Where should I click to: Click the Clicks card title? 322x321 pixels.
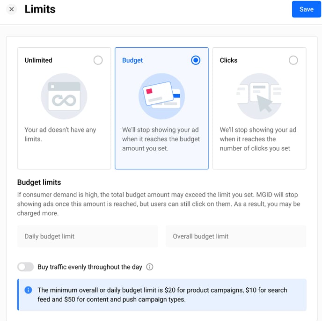pos(228,60)
